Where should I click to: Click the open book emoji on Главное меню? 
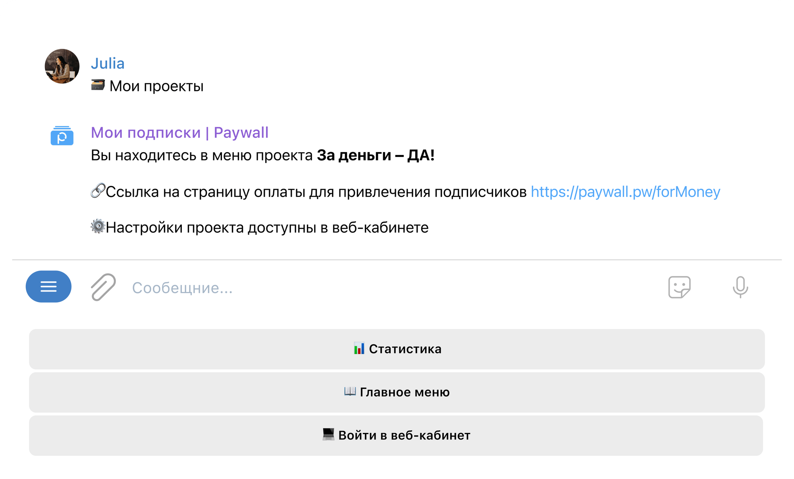tap(350, 392)
